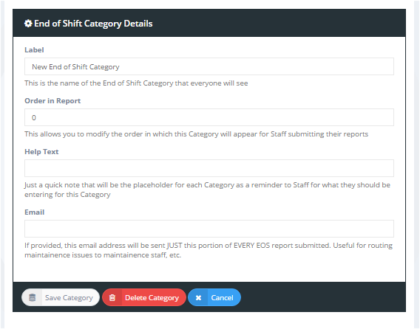The image size is (420, 329).
Task: Click the End of Shift Category Details title
Action: pos(93,24)
